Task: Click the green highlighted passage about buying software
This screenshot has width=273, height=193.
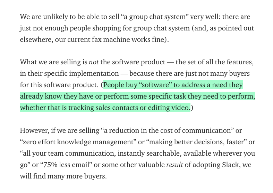Action: (x=137, y=96)
